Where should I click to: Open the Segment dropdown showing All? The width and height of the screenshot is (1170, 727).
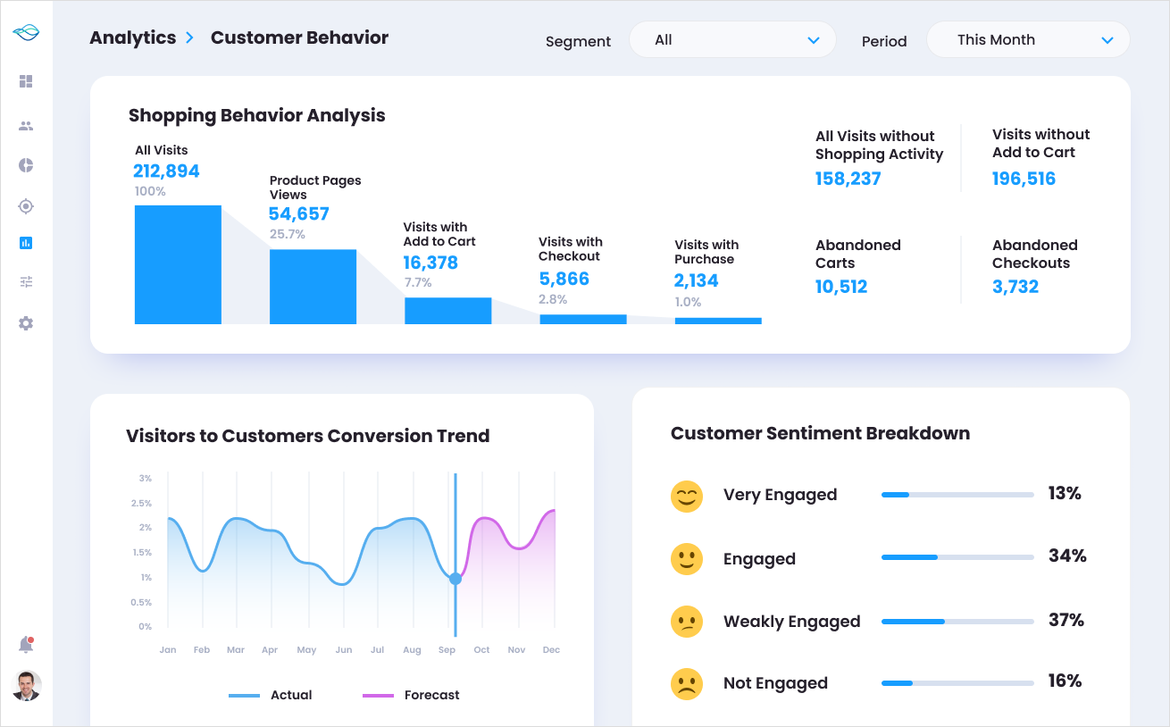coord(732,39)
